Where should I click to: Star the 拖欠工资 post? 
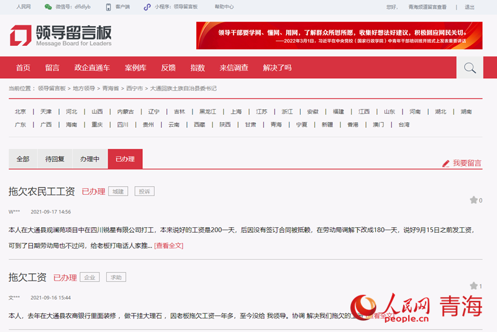point(473,285)
